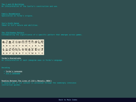
Task: Click the "Contemplating the significance" description line
Action: (x=42, y=35)
